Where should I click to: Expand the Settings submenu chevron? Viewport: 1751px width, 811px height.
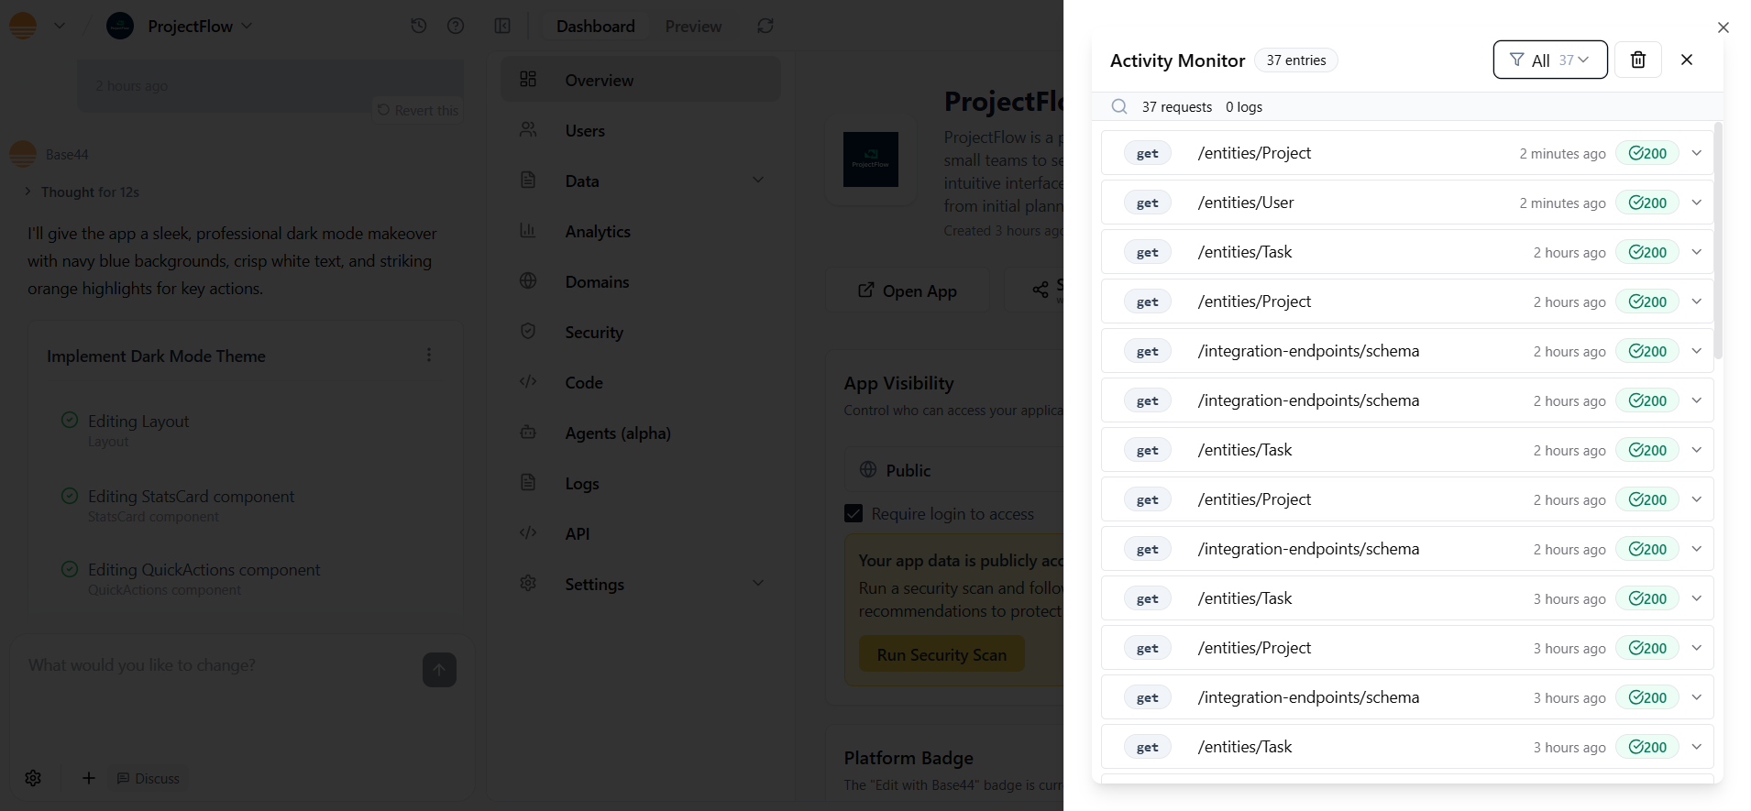(x=758, y=583)
